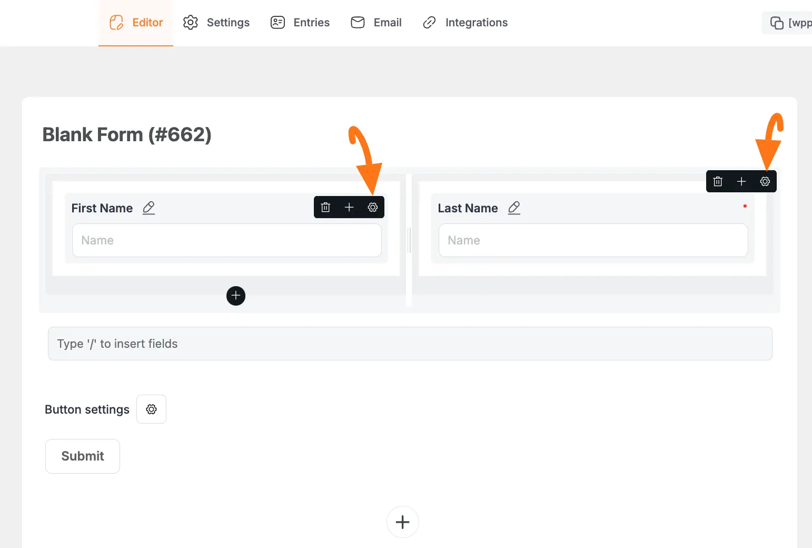
Task: Delete the Last Name field with the trash icon
Action: (718, 181)
